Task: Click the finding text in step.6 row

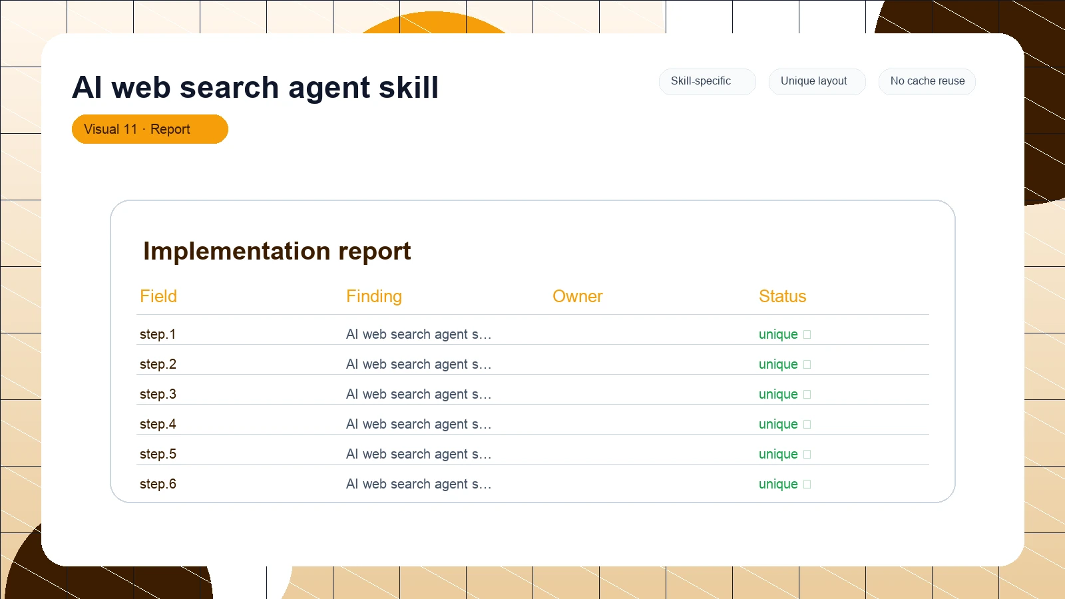Action: (x=419, y=484)
